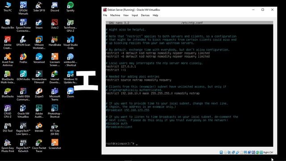Image resolution: width=286 pixels, height=161 pixels.
Task: Open the Input menu
Action: pyautogui.click(x=135, y=15)
